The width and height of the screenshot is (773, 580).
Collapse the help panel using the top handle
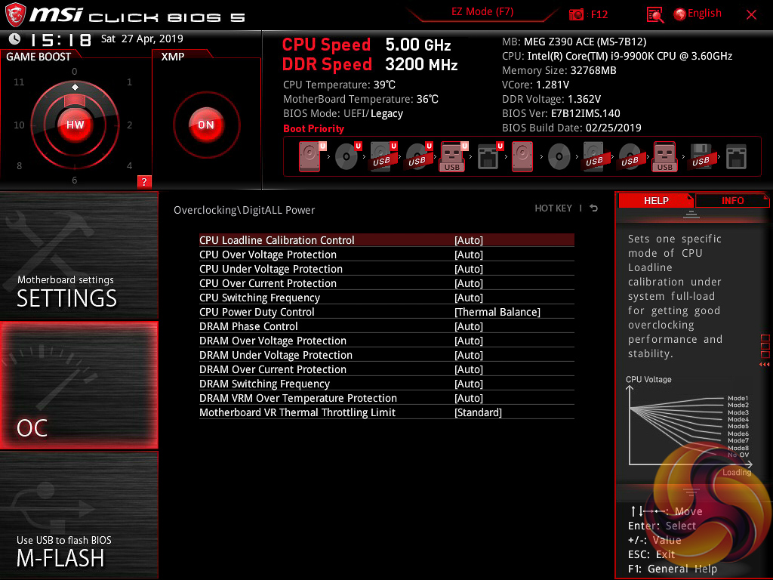click(691, 214)
